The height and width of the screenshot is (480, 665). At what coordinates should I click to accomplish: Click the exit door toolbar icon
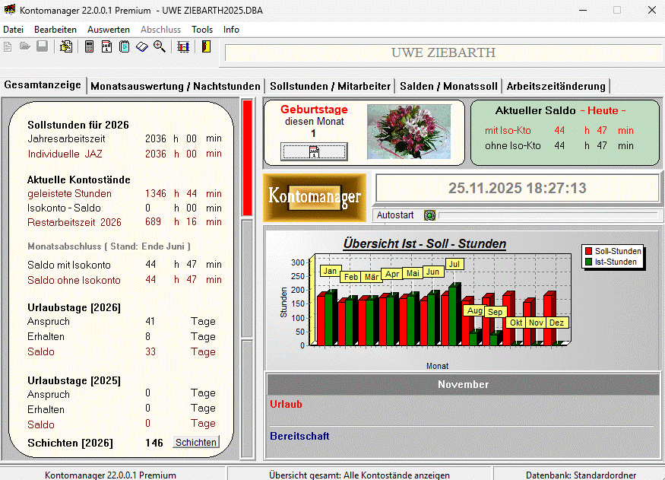(x=205, y=47)
